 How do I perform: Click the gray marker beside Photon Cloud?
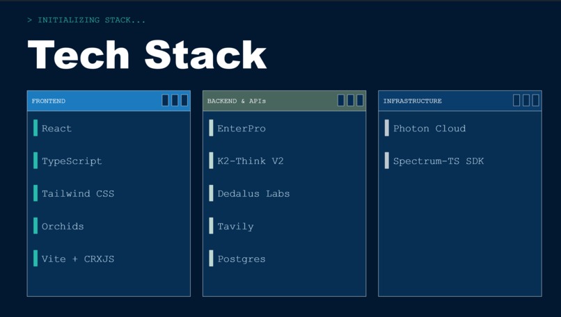[x=387, y=128]
